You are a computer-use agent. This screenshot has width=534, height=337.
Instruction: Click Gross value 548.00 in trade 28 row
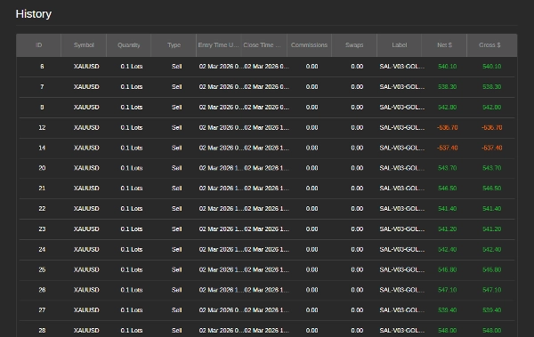click(492, 331)
